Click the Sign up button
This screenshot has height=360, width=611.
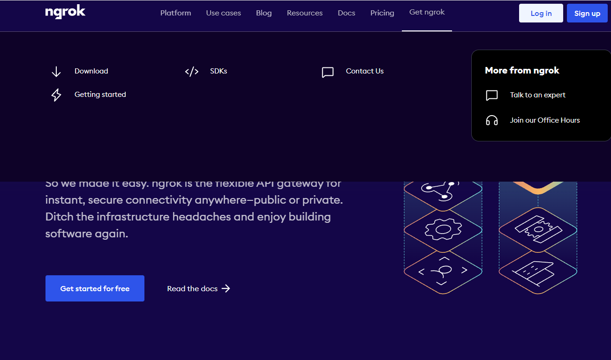coord(587,13)
